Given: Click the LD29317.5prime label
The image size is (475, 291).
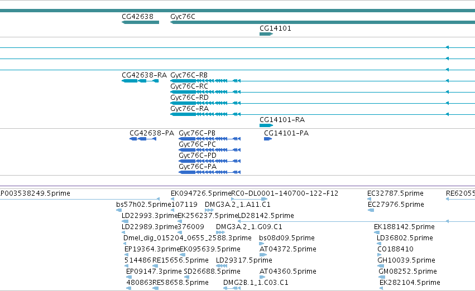Looking at the screenshot, I should click(x=244, y=260).
